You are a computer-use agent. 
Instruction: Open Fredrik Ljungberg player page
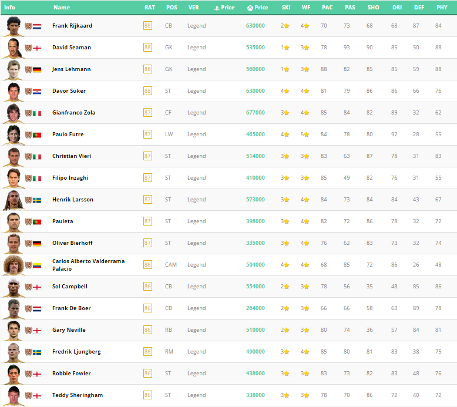click(x=76, y=352)
